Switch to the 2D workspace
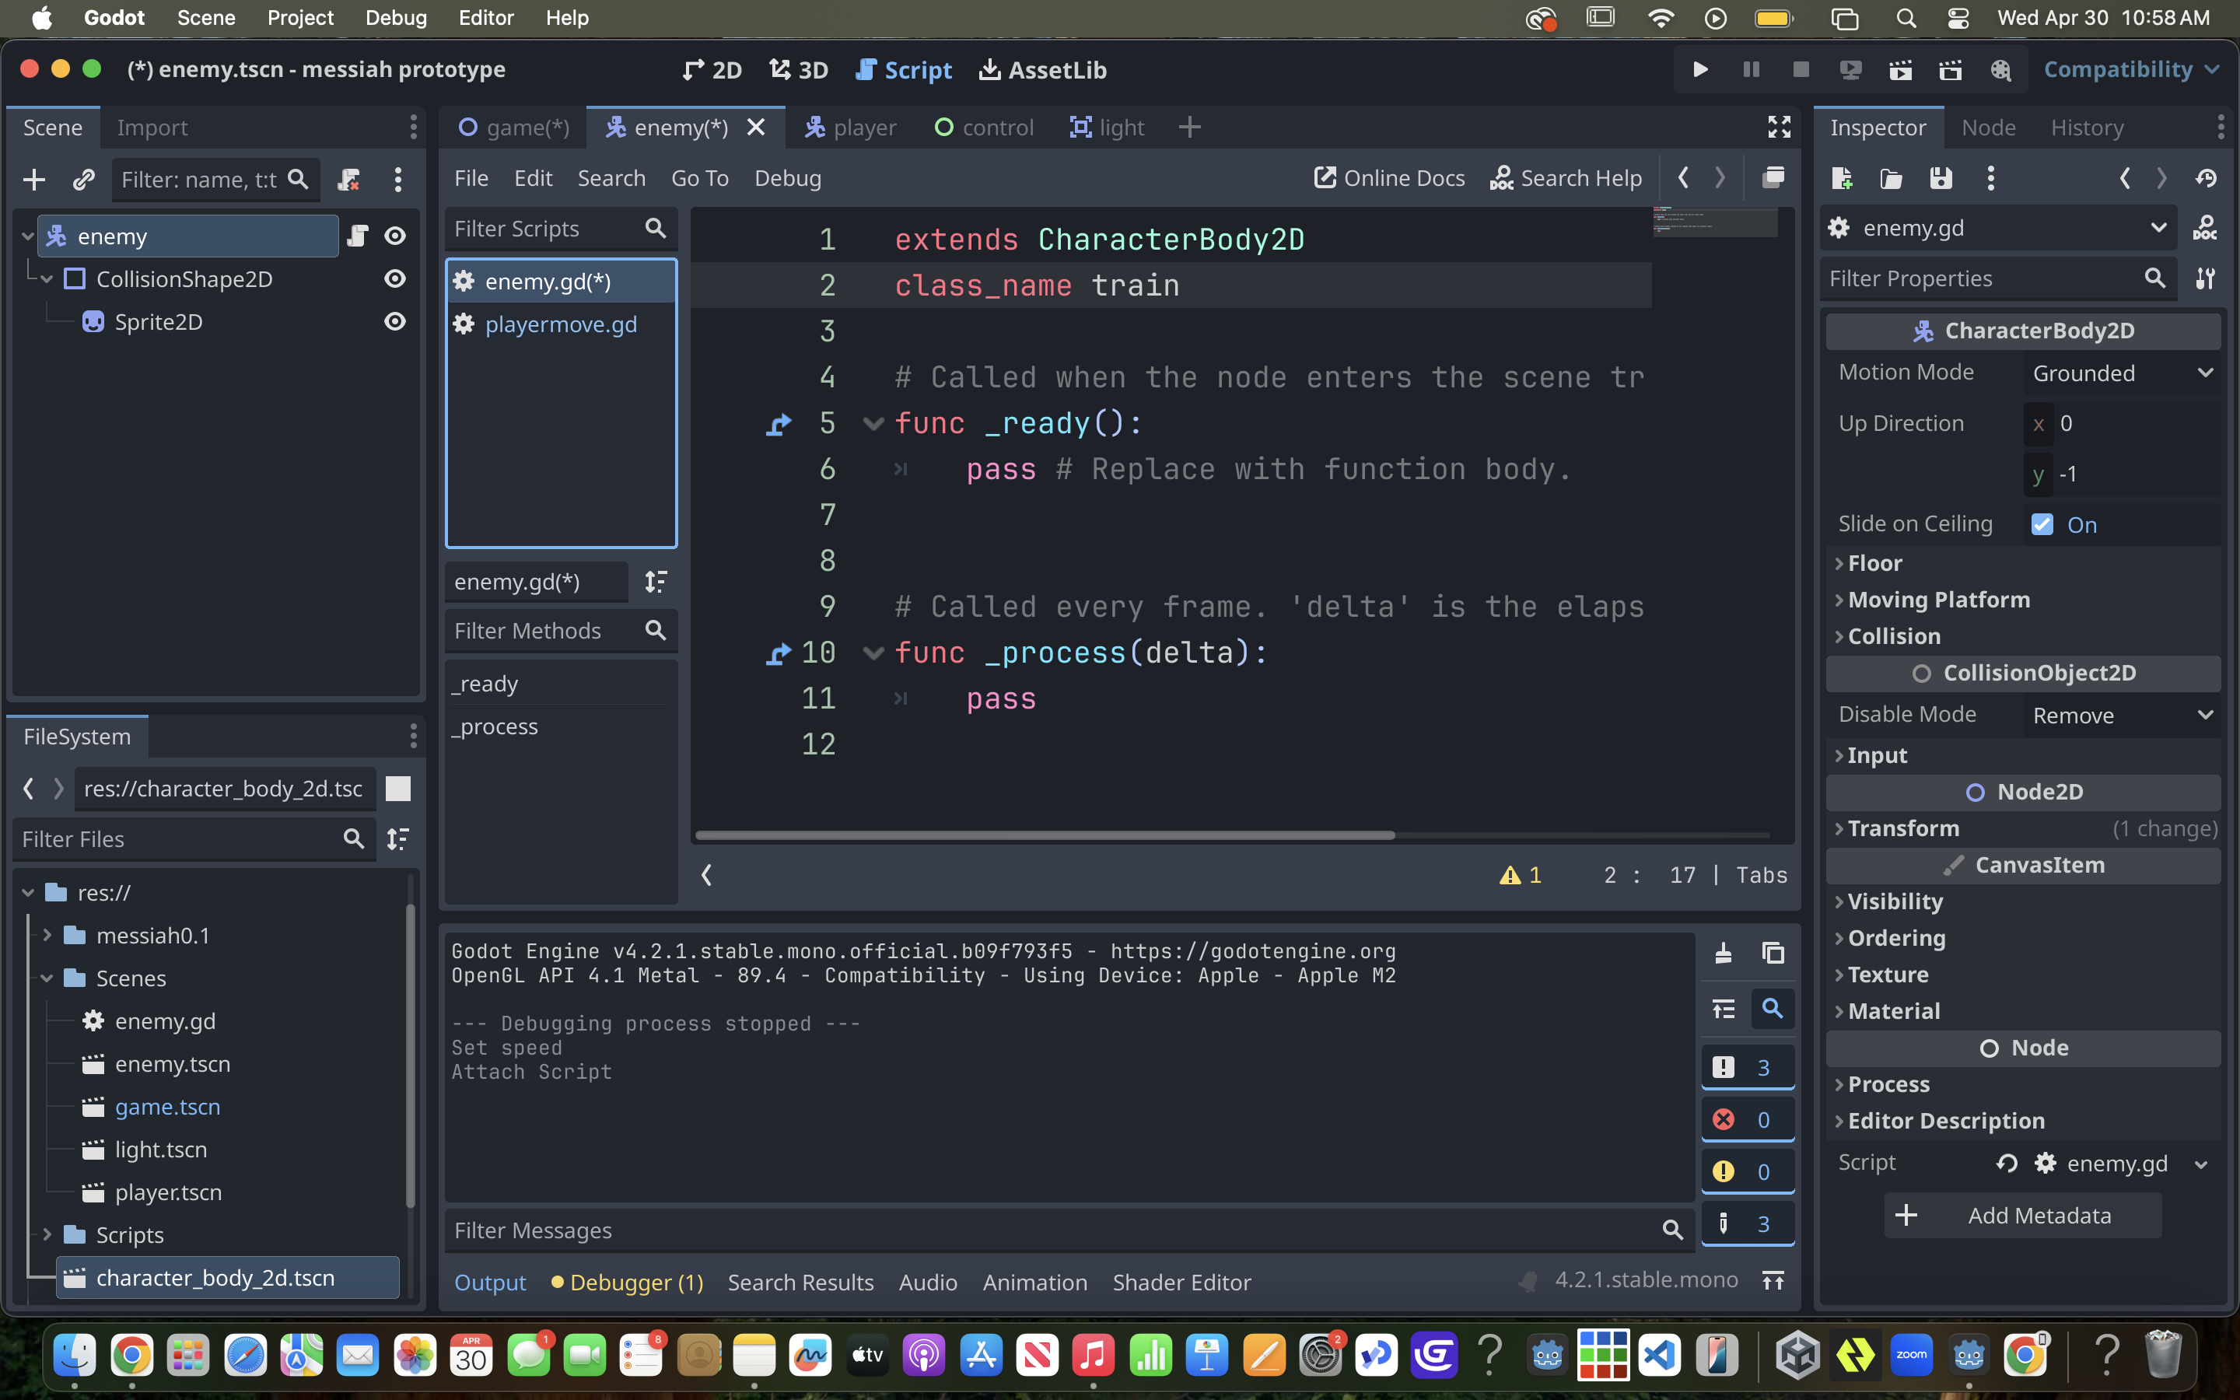 click(712, 70)
